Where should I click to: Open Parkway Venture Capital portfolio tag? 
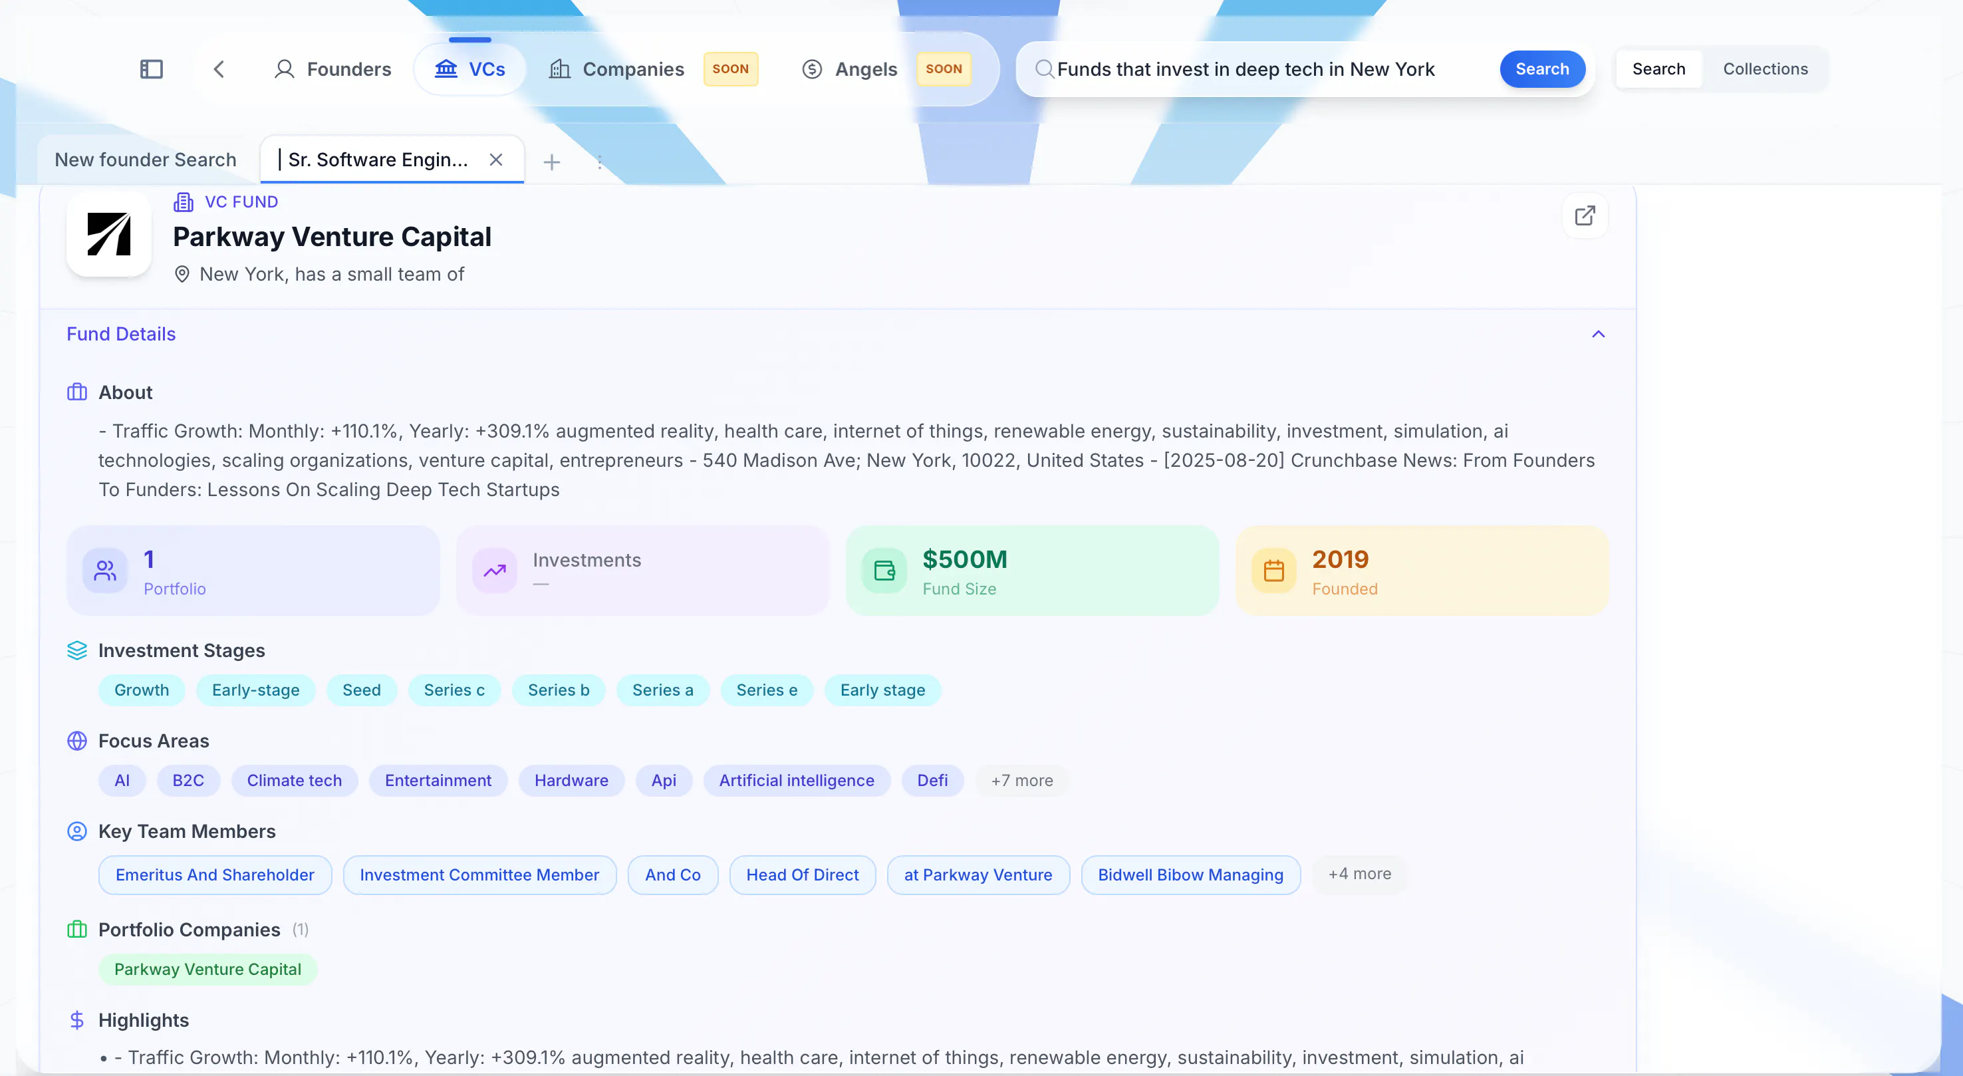tap(208, 970)
